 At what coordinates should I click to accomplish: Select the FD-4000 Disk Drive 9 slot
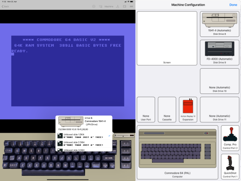click(220, 52)
